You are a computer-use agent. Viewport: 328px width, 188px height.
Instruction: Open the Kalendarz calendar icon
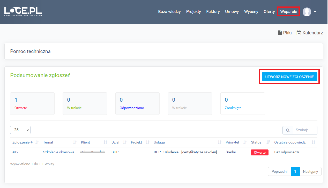pos(299,33)
